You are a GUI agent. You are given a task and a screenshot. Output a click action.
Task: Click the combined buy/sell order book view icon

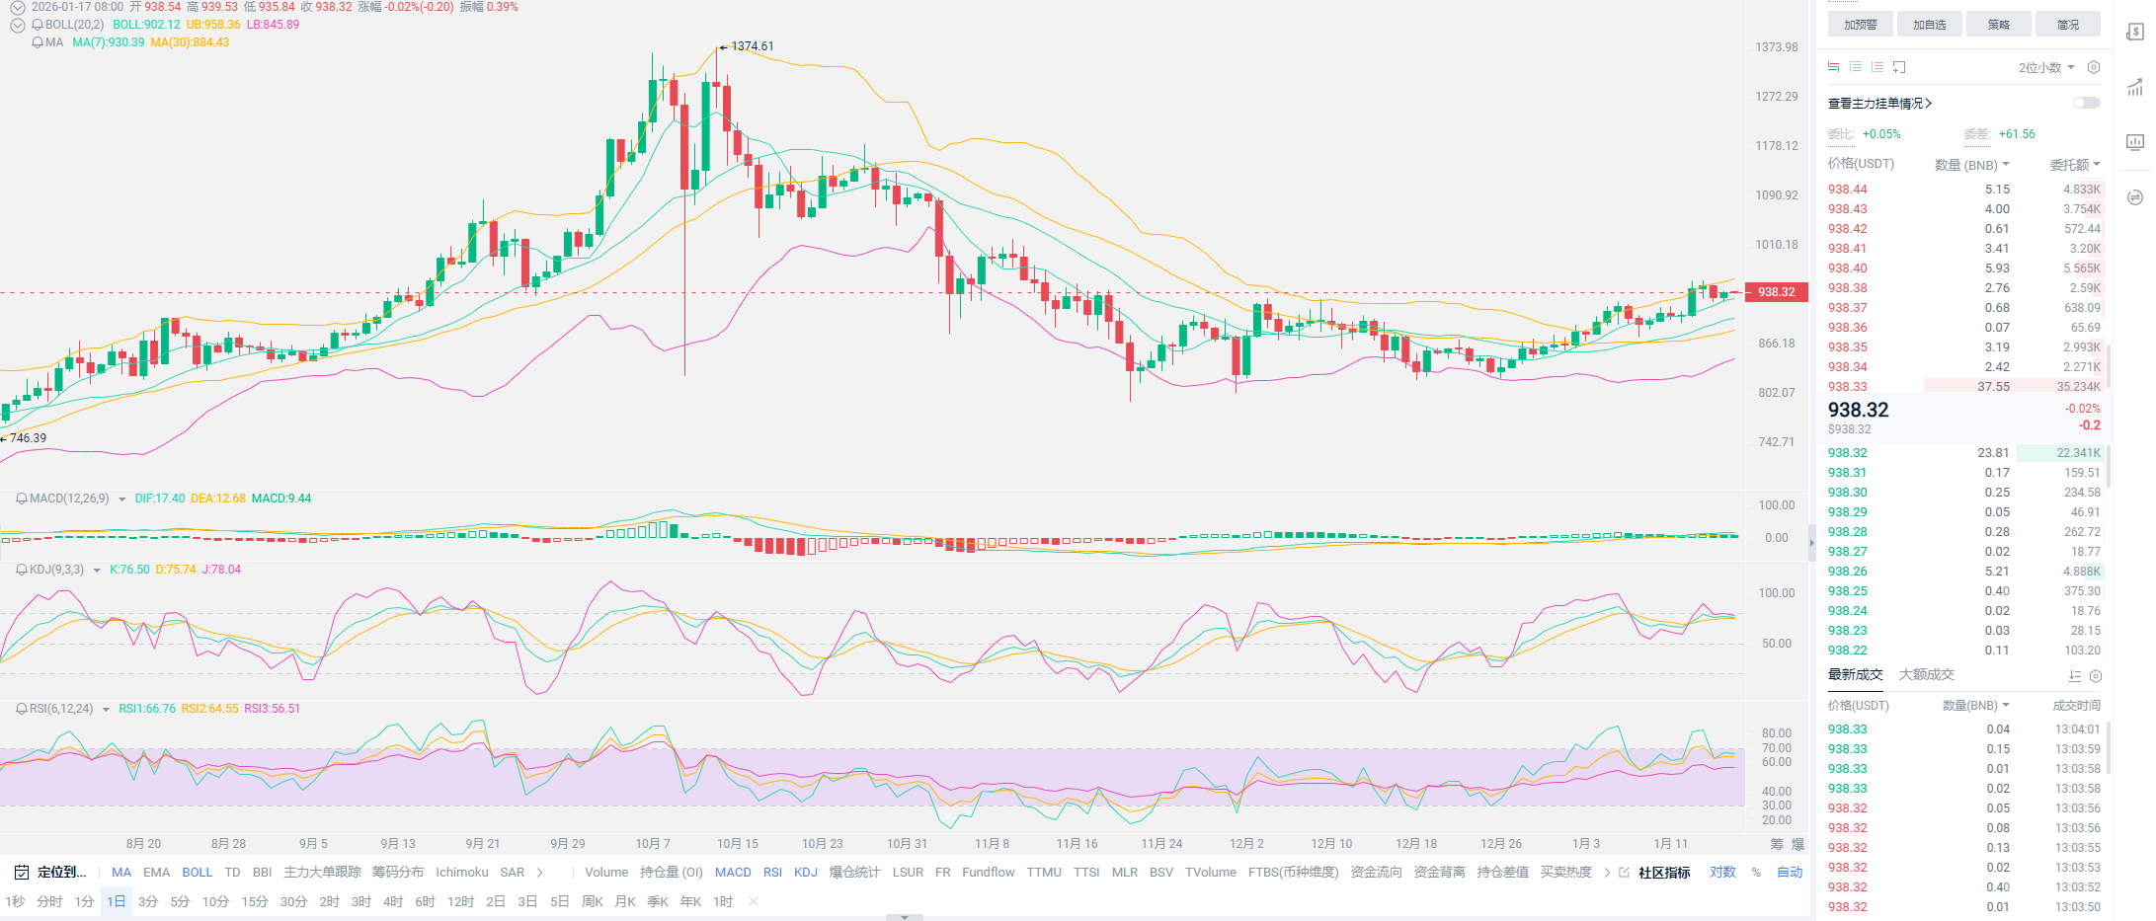(1834, 67)
